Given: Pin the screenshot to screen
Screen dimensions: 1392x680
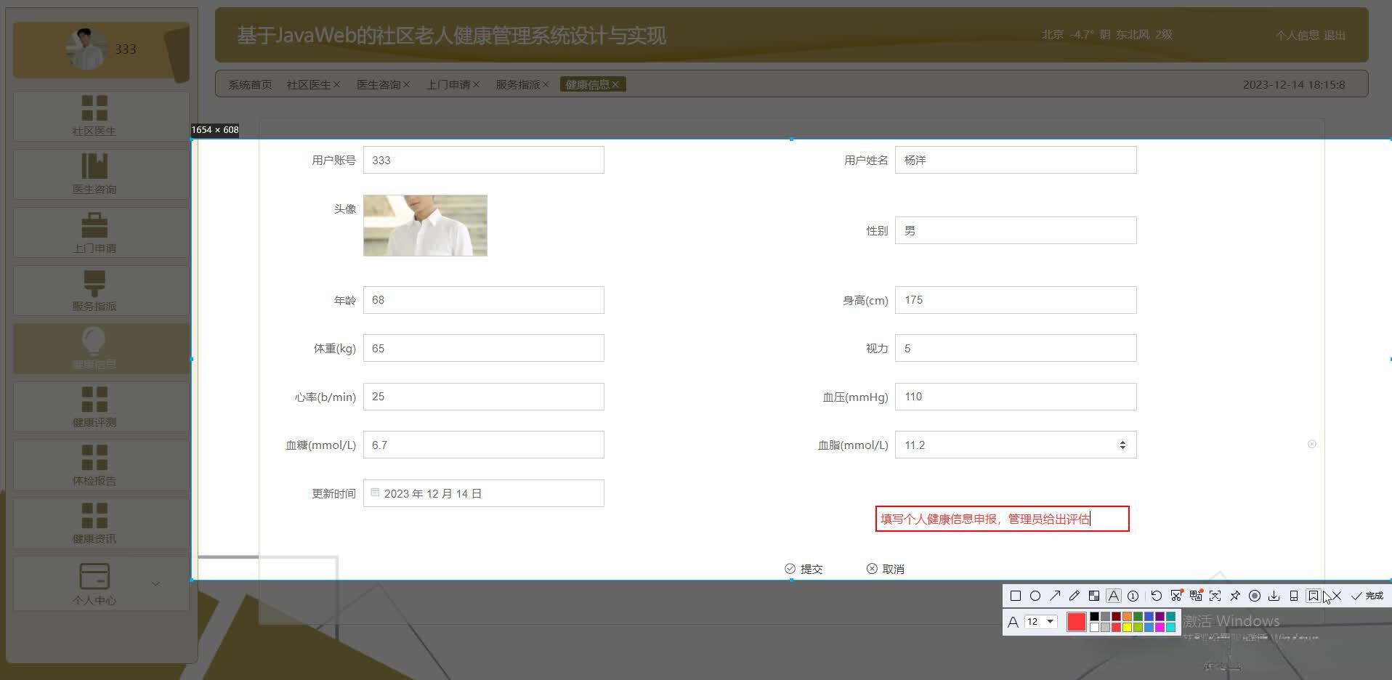Looking at the screenshot, I should point(1235,596).
